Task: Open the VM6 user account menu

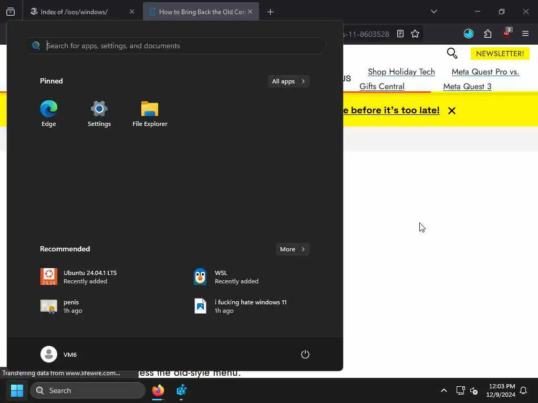Action: pyautogui.click(x=59, y=354)
